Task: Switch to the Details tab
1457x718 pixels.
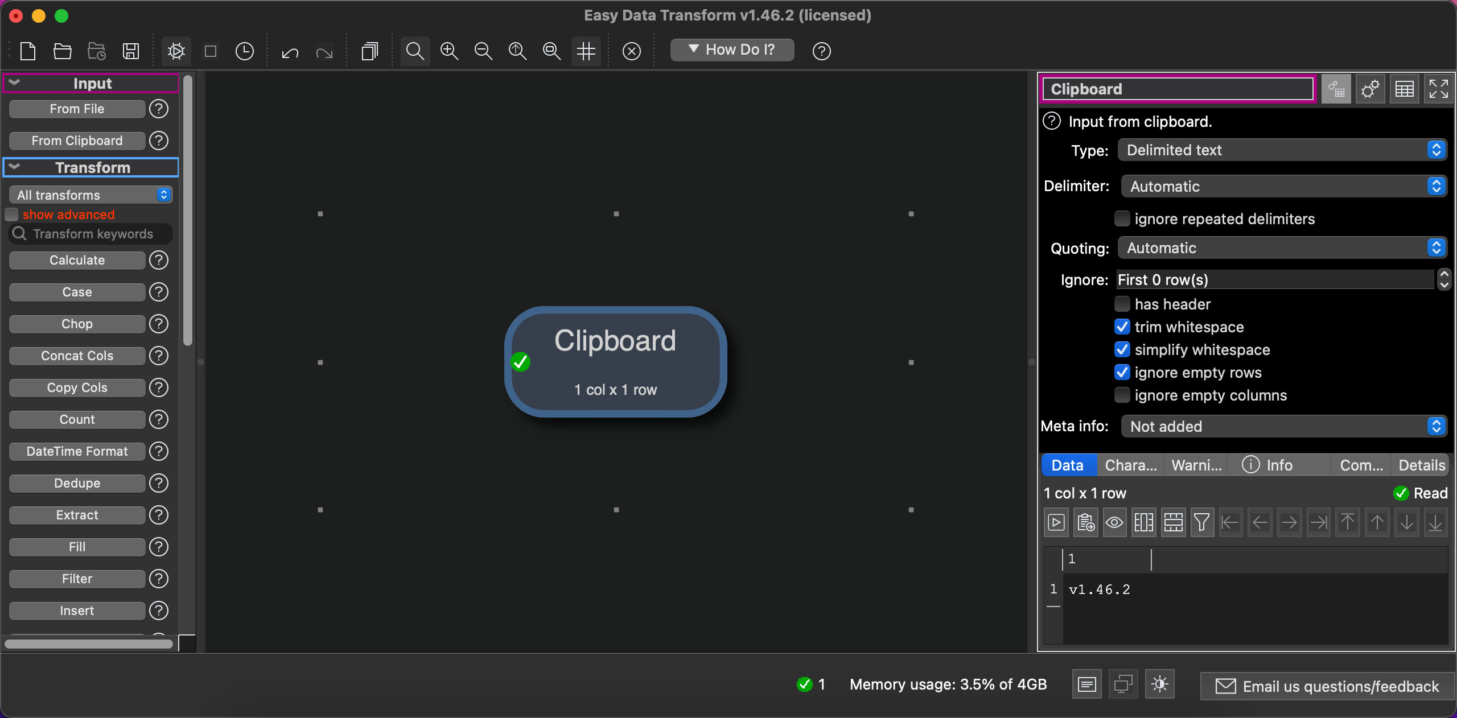Action: click(x=1421, y=465)
